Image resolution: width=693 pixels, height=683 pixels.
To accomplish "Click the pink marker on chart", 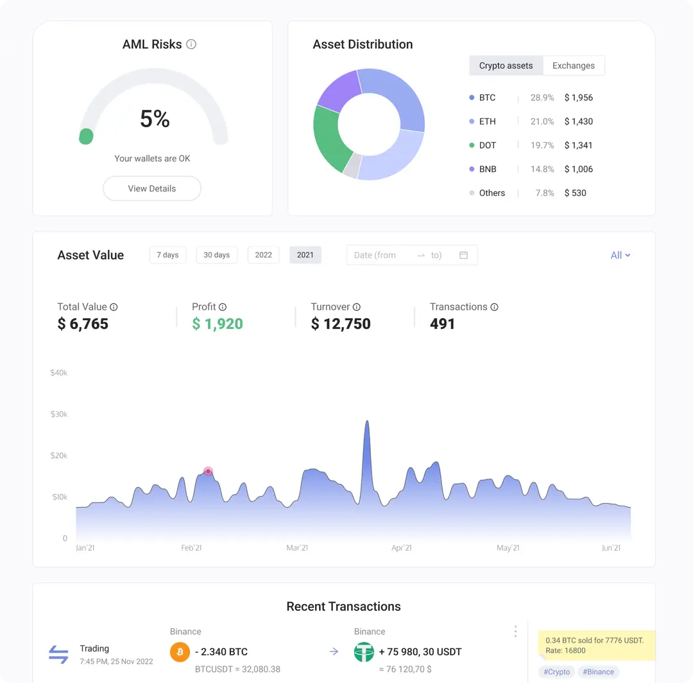I will 208,472.
